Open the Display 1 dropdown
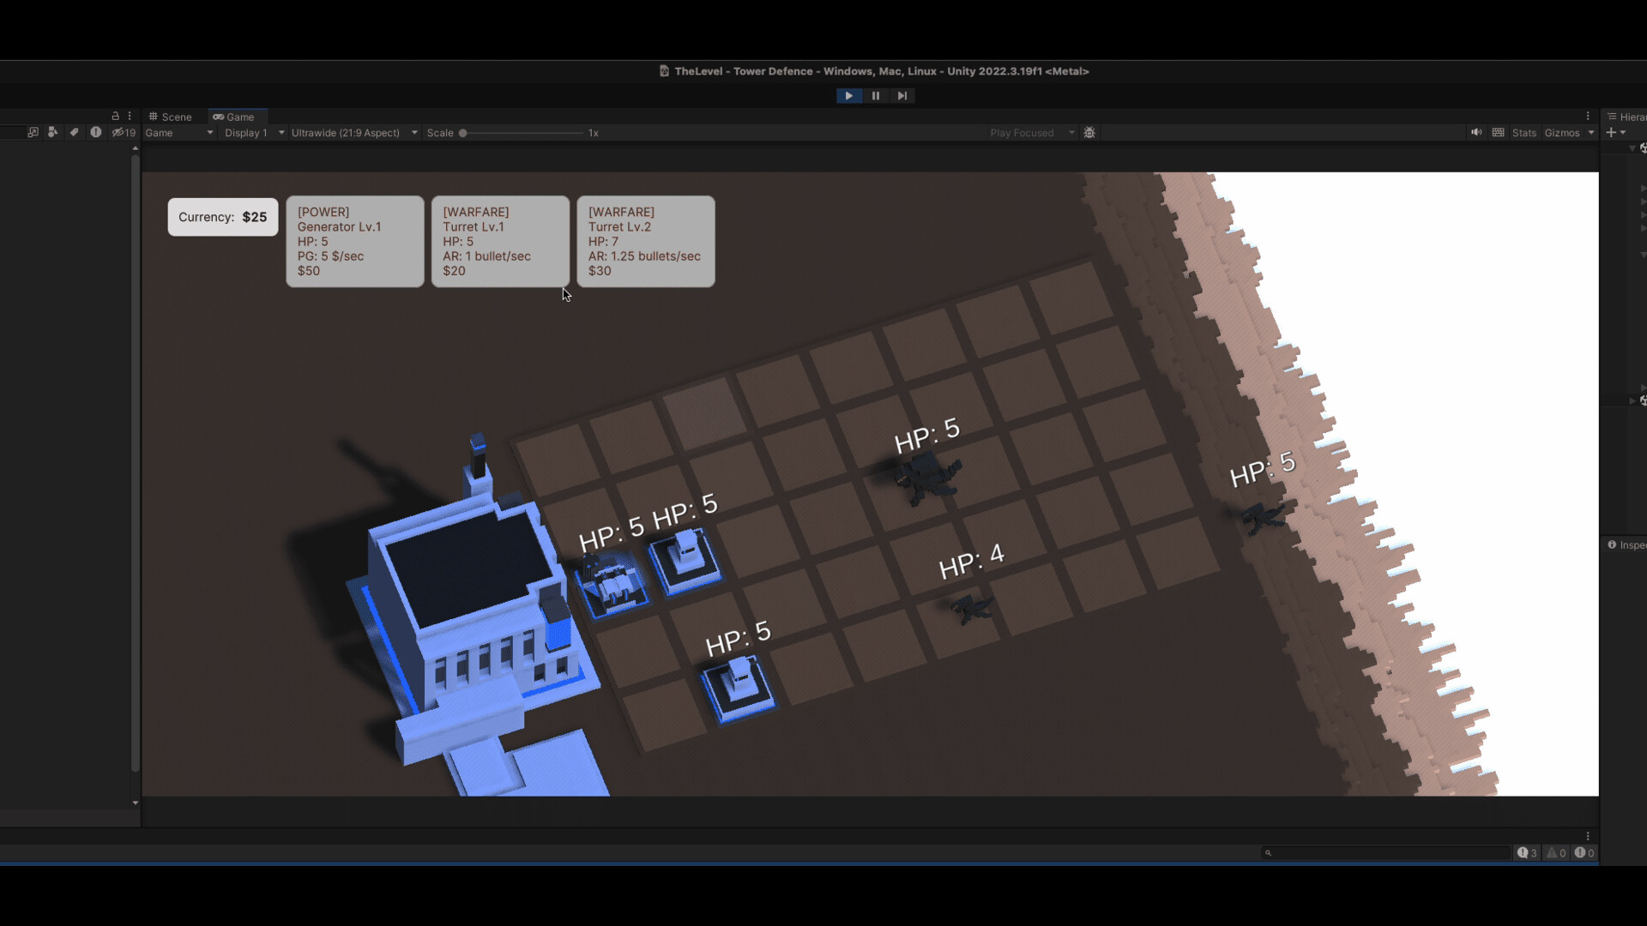 click(251, 133)
